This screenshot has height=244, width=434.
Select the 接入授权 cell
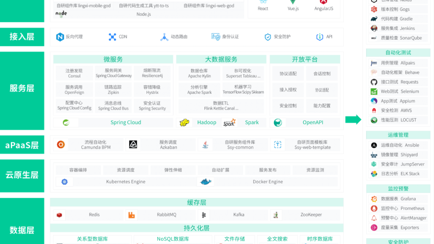tap(288, 89)
